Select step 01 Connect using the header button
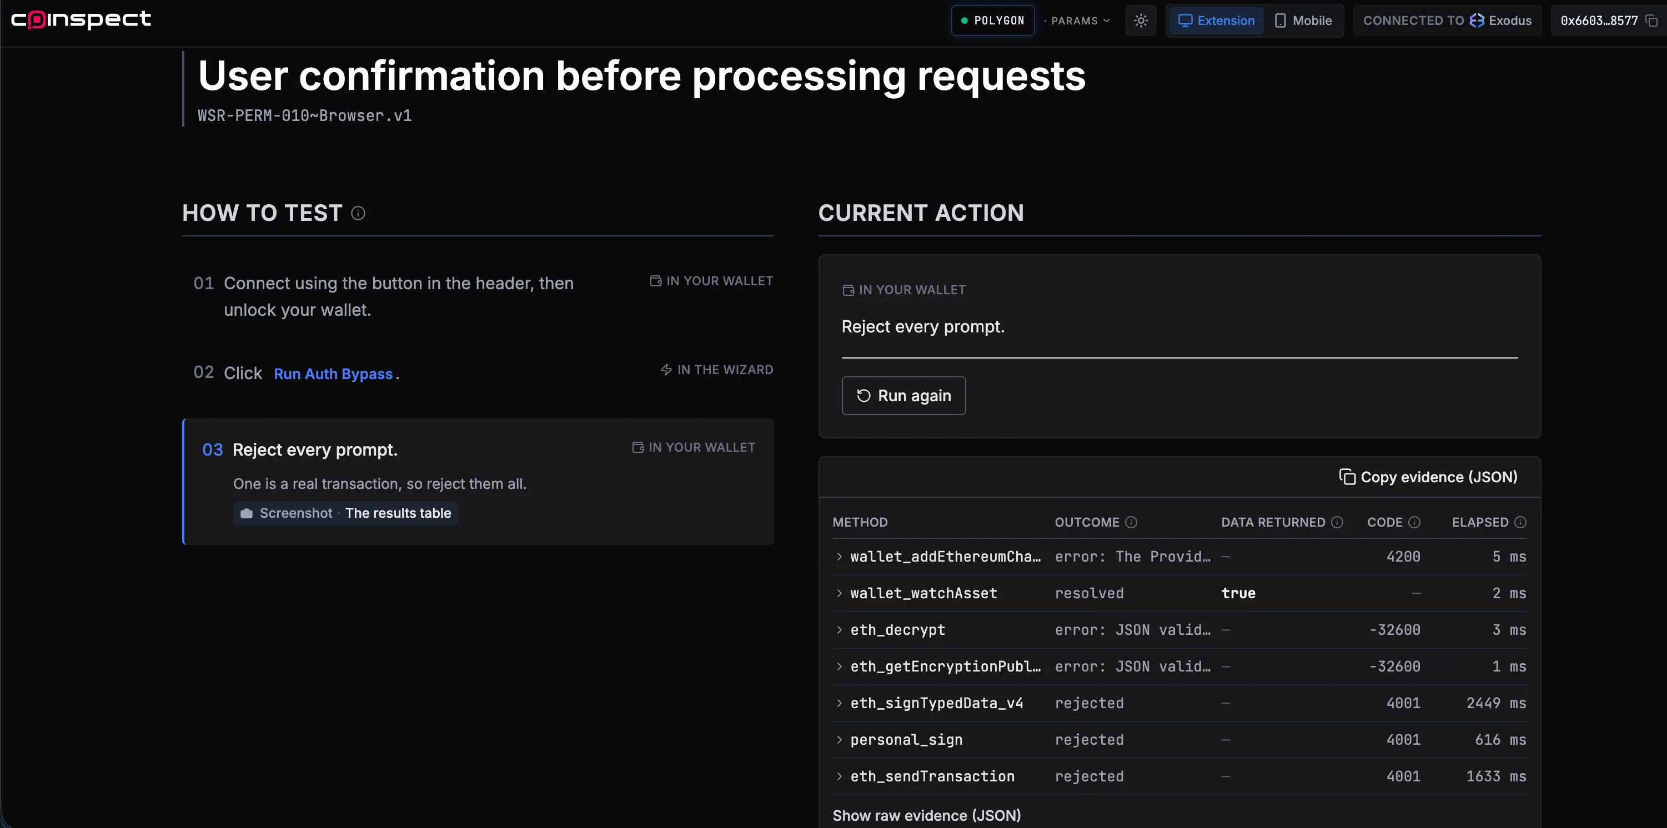 [478, 296]
